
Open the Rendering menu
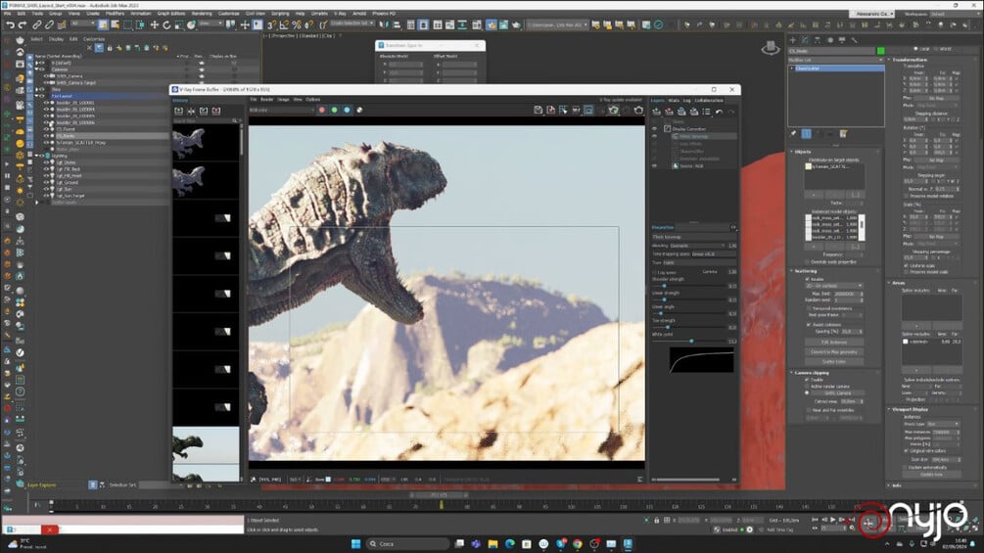(x=202, y=13)
